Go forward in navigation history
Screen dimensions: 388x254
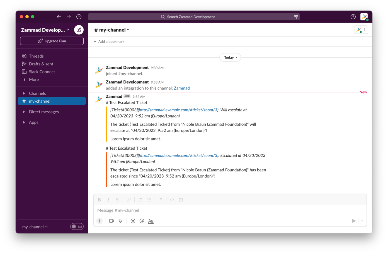69,17
